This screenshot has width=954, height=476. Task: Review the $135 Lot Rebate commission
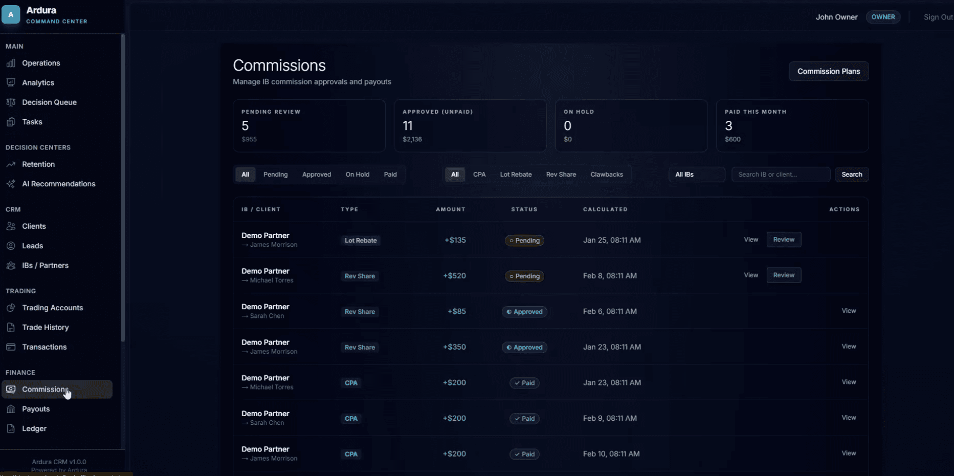click(x=784, y=240)
